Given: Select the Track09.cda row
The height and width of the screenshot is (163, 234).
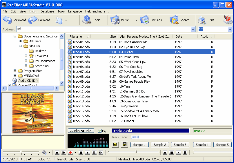Looking at the screenshot, I should pyautogui.click(x=141, y=81).
